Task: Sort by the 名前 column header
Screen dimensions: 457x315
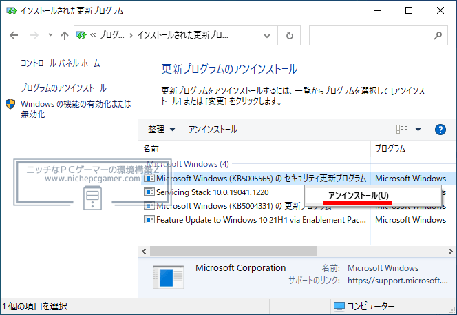Action: pyautogui.click(x=254, y=149)
